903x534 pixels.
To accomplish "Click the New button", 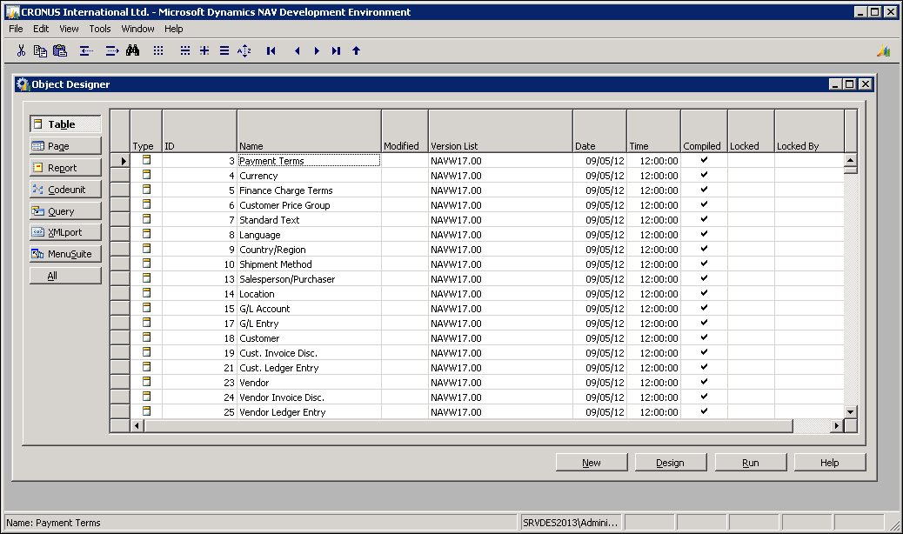I will (x=592, y=462).
